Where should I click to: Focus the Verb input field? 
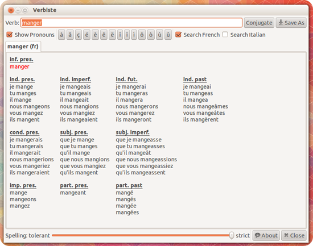(131, 23)
